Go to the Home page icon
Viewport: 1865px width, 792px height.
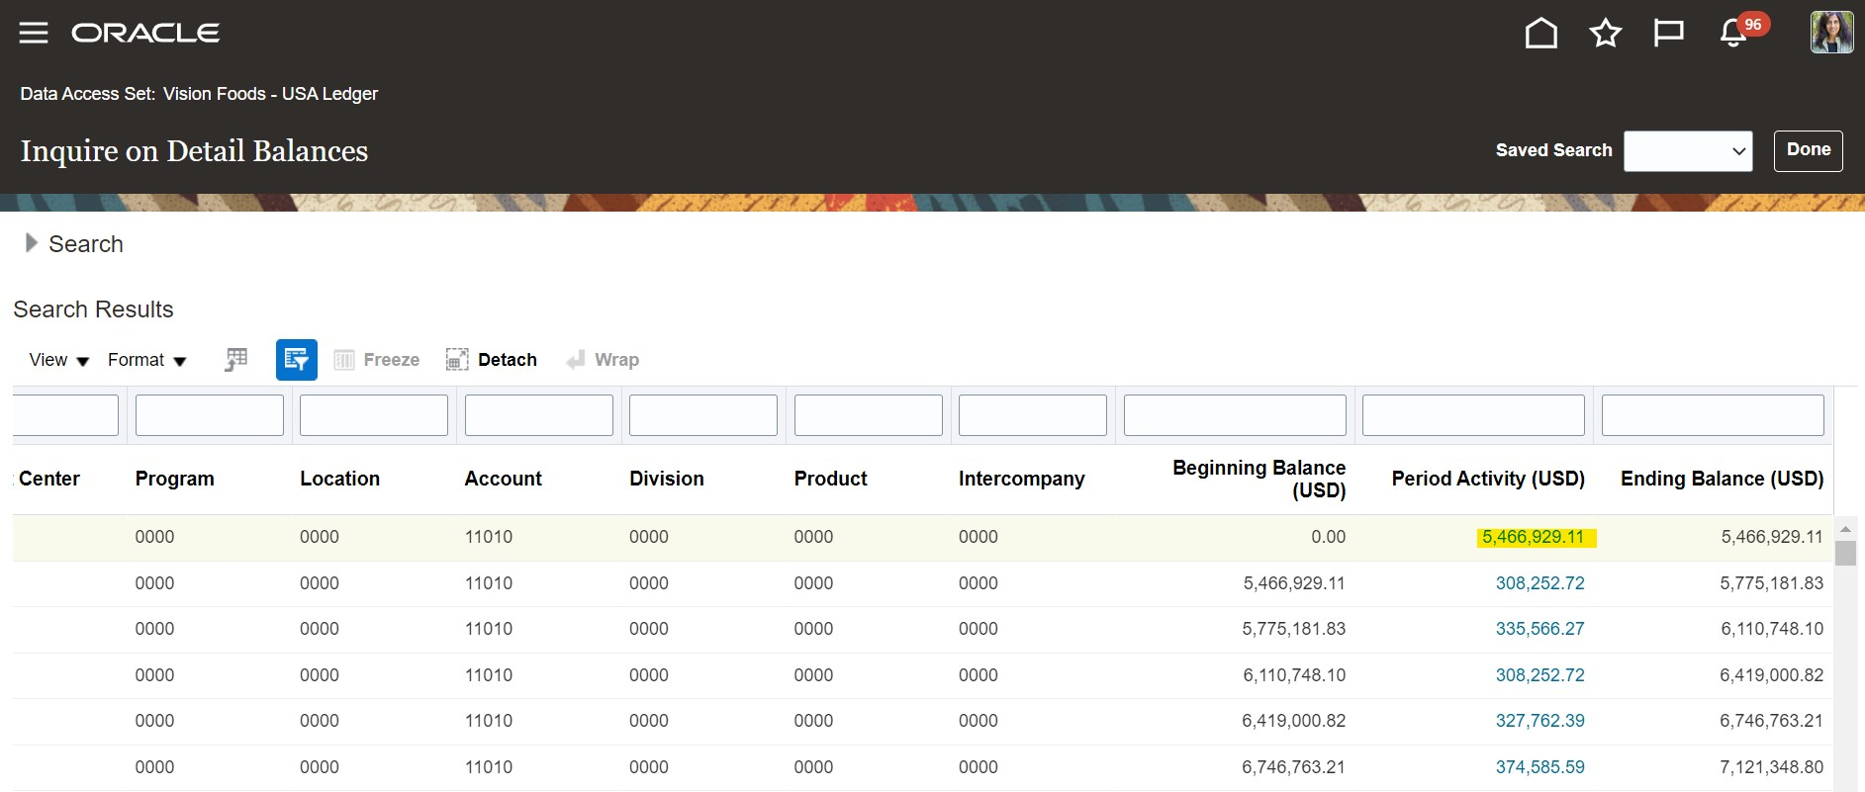(x=1540, y=33)
